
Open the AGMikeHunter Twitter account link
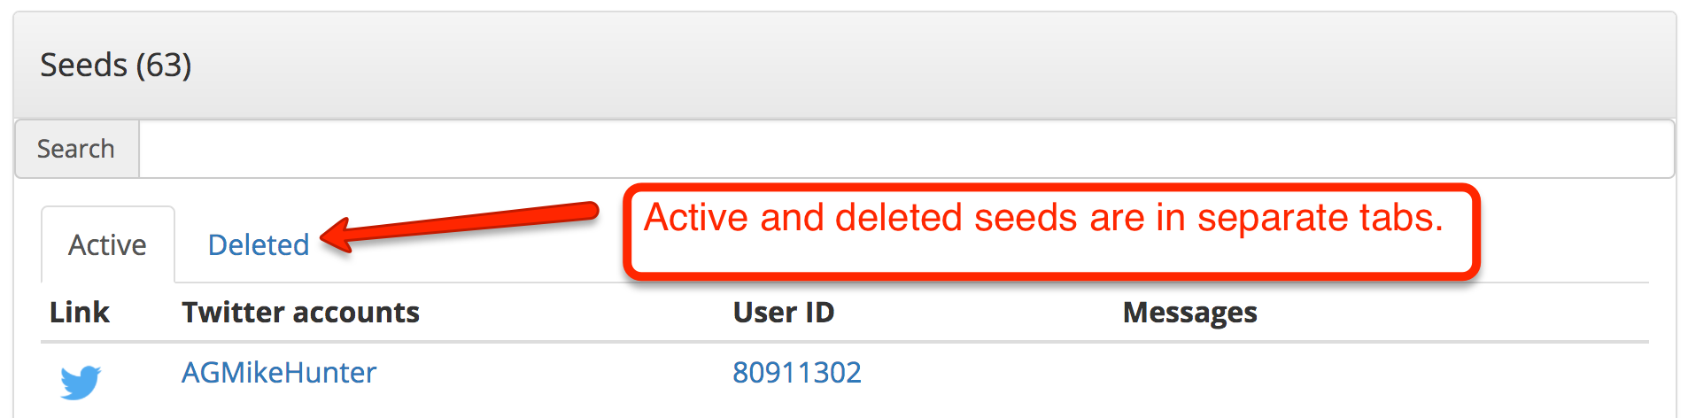[x=279, y=373]
